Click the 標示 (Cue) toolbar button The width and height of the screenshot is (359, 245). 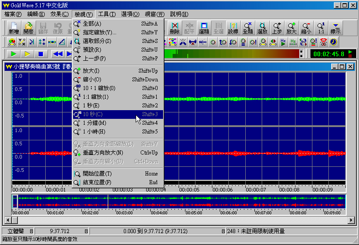point(336,28)
